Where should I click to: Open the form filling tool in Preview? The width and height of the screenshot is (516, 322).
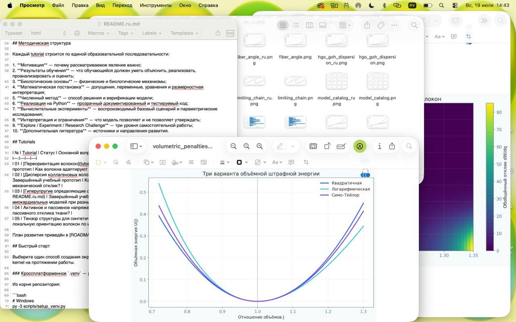point(341,147)
